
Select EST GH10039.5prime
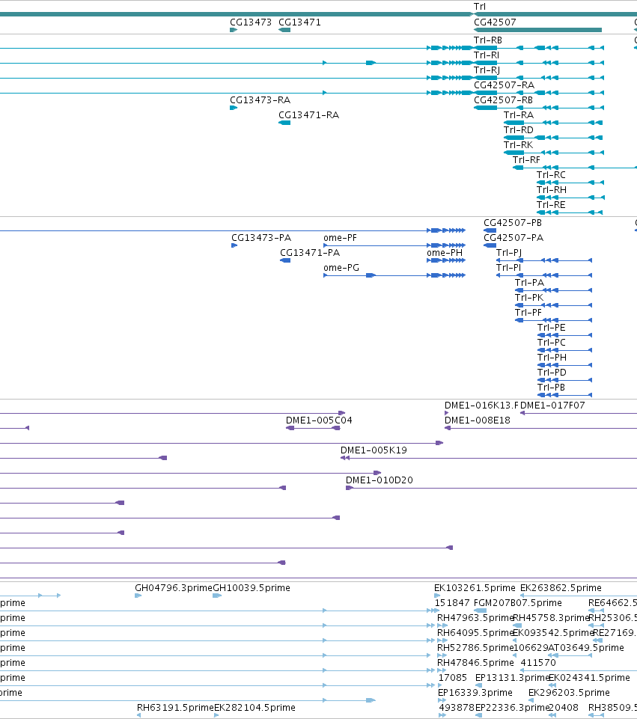tap(252, 588)
